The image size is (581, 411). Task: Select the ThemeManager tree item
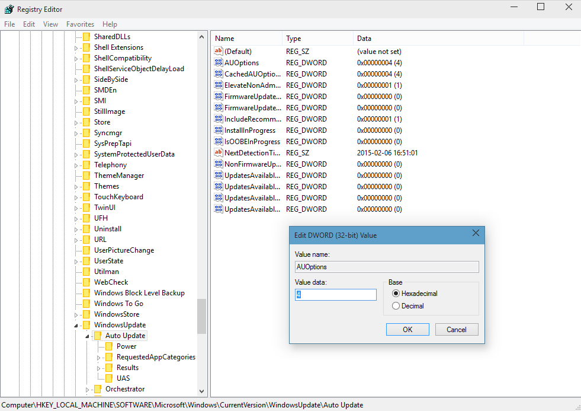pos(119,176)
